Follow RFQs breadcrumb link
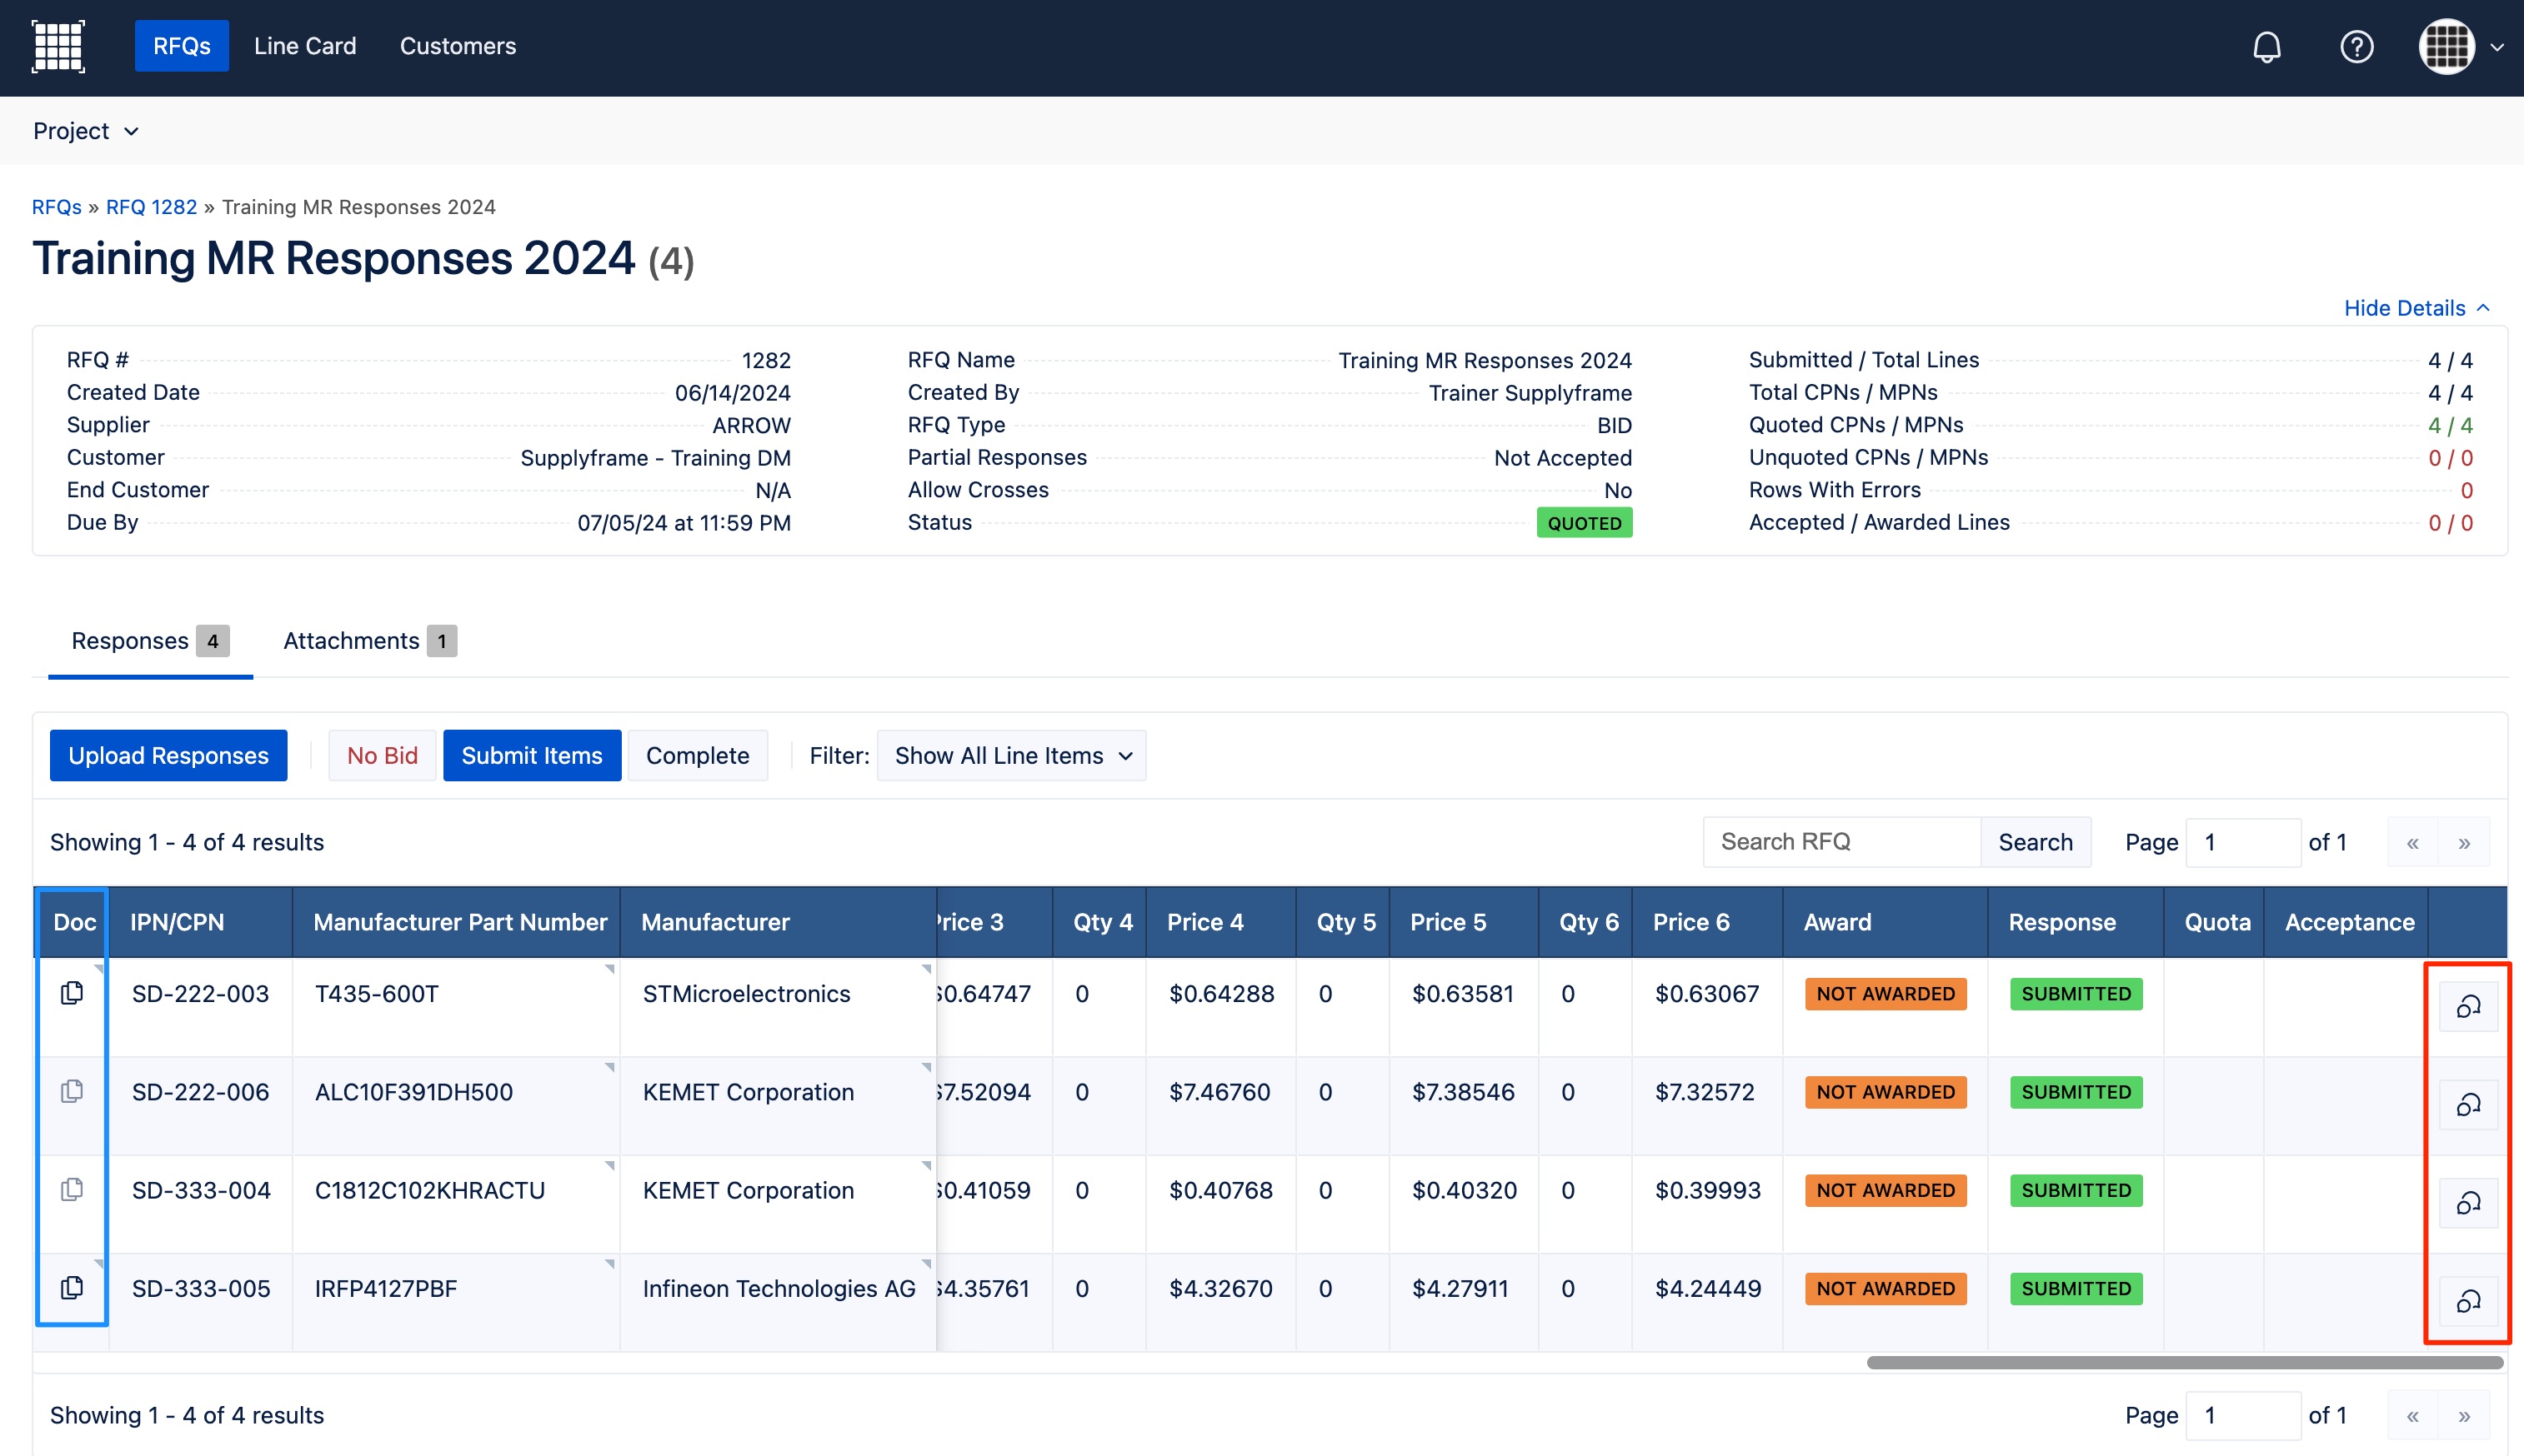The height and width of the screenshot is (1456, 2524). pyautogui.click(x=56, y=207)
